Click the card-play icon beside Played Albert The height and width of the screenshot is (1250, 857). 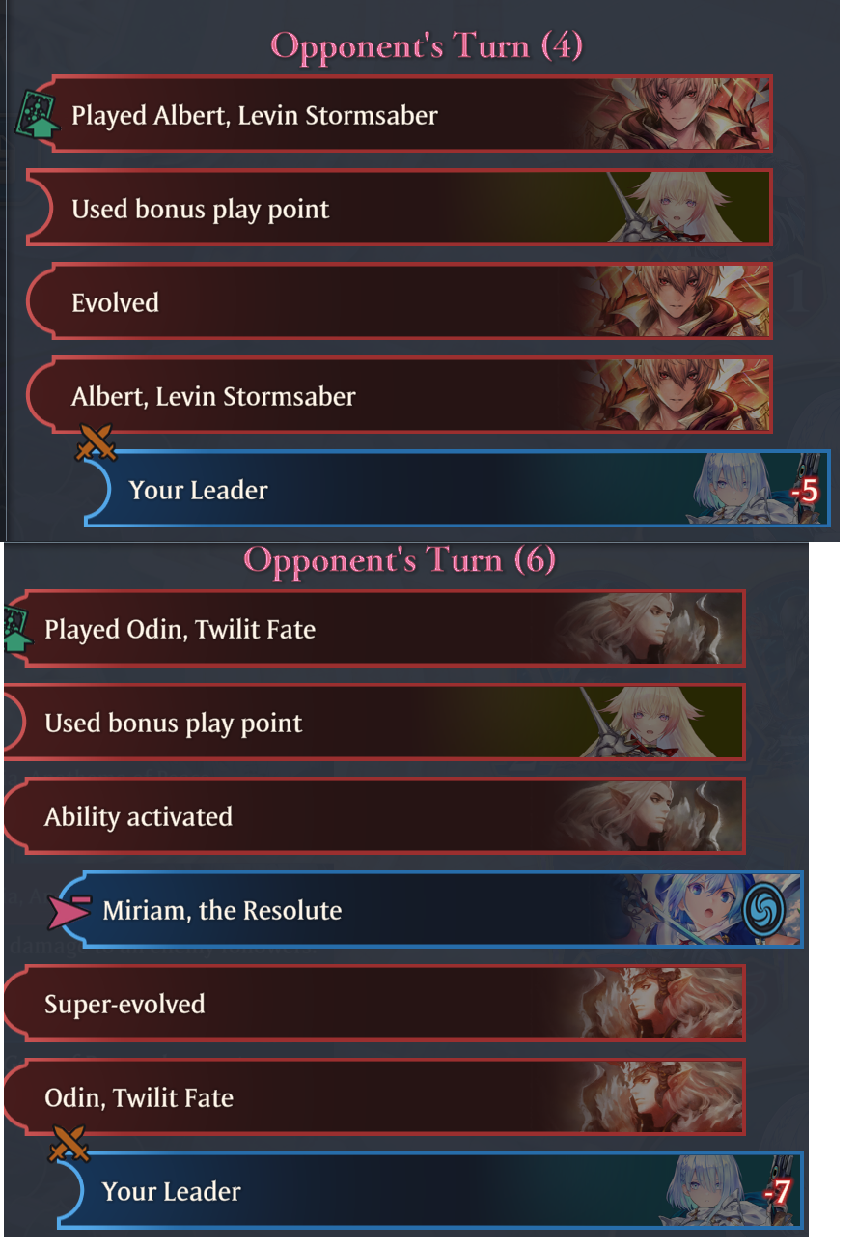coord(36,113)
